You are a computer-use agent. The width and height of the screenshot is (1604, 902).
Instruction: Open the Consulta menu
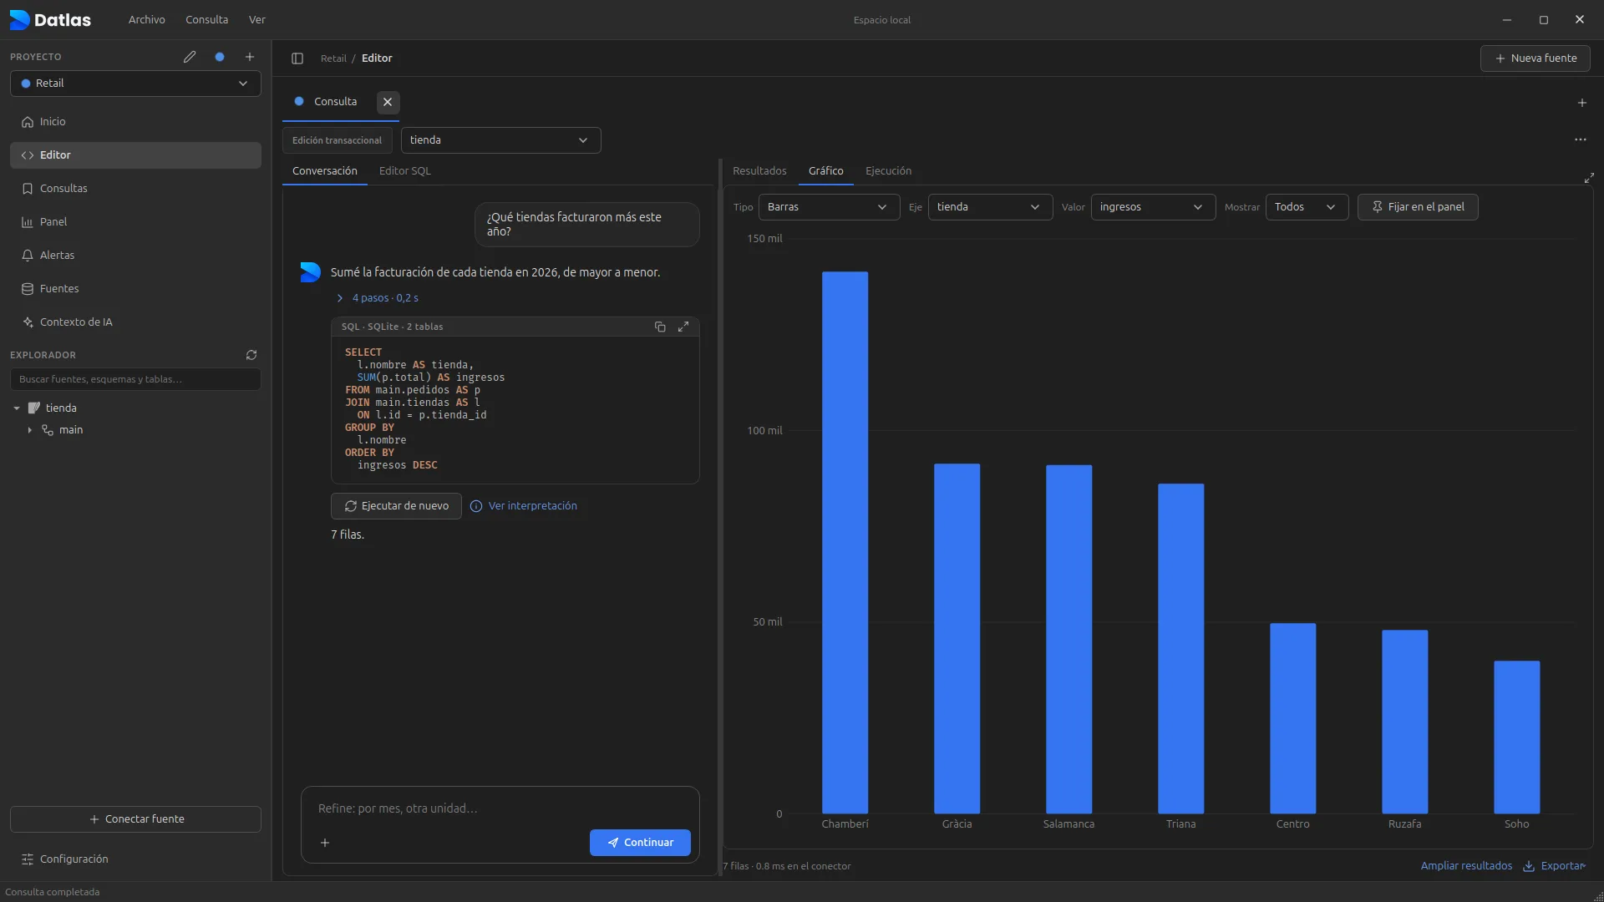coord(206,19)
